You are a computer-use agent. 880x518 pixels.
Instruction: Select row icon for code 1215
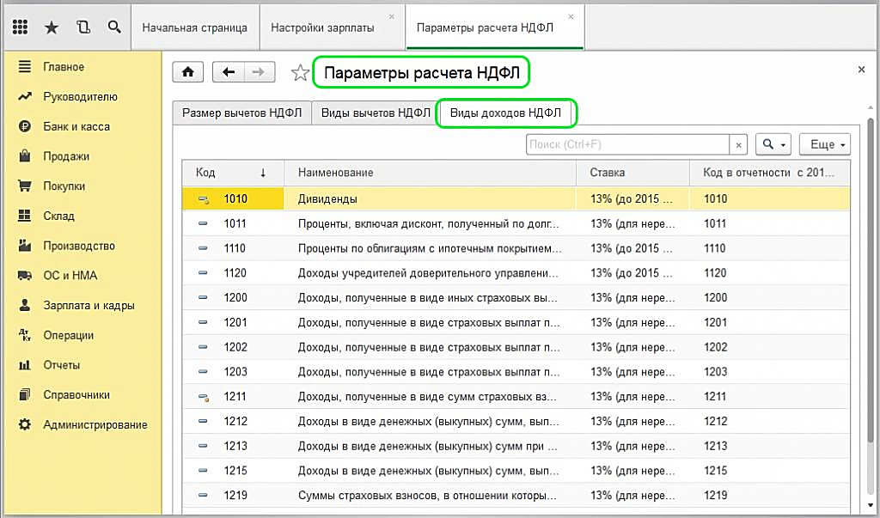203,471
